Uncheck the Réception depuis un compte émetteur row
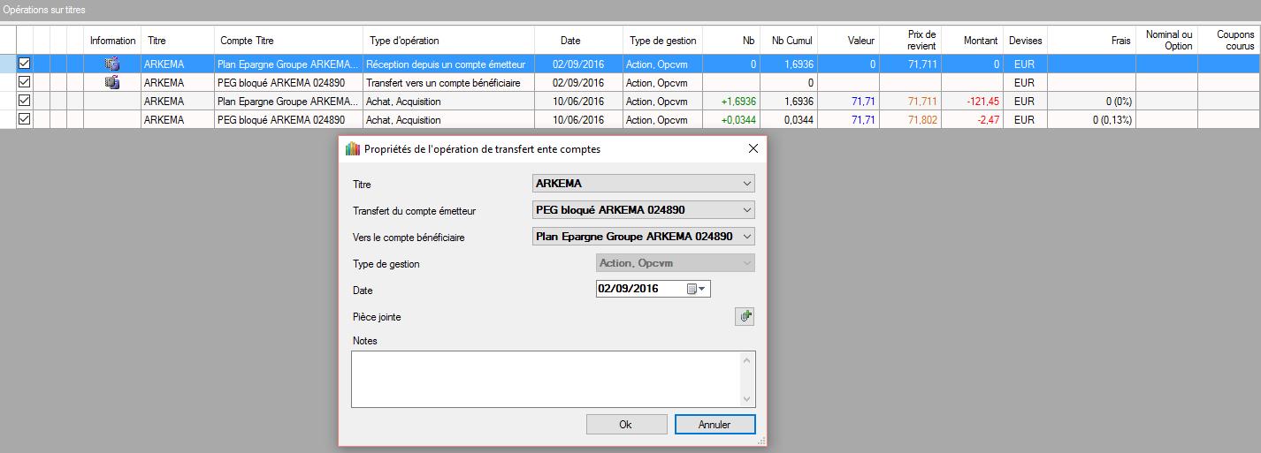Screen dimensions: 1261x453 pyautogui.click(x=25, y=64)
